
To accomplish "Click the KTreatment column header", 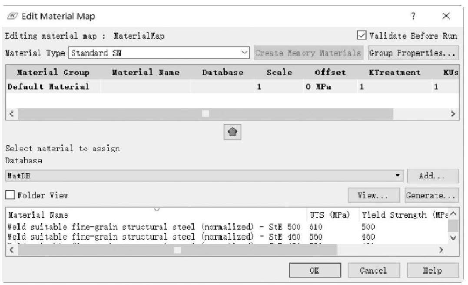I will click(395, 72).
